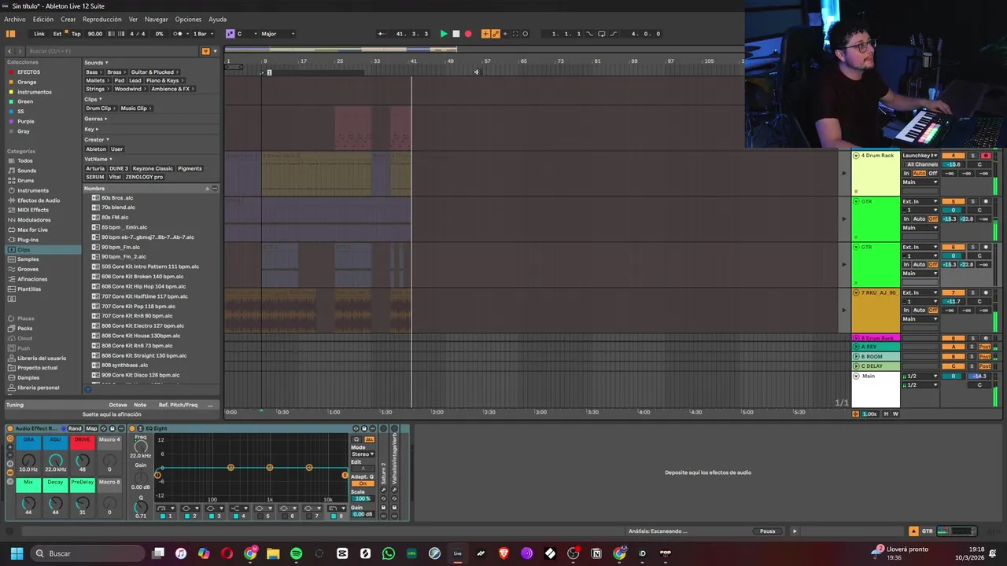Open the Reproducción menu
This screenshot has height=566, width=1007.
(102, 19)
